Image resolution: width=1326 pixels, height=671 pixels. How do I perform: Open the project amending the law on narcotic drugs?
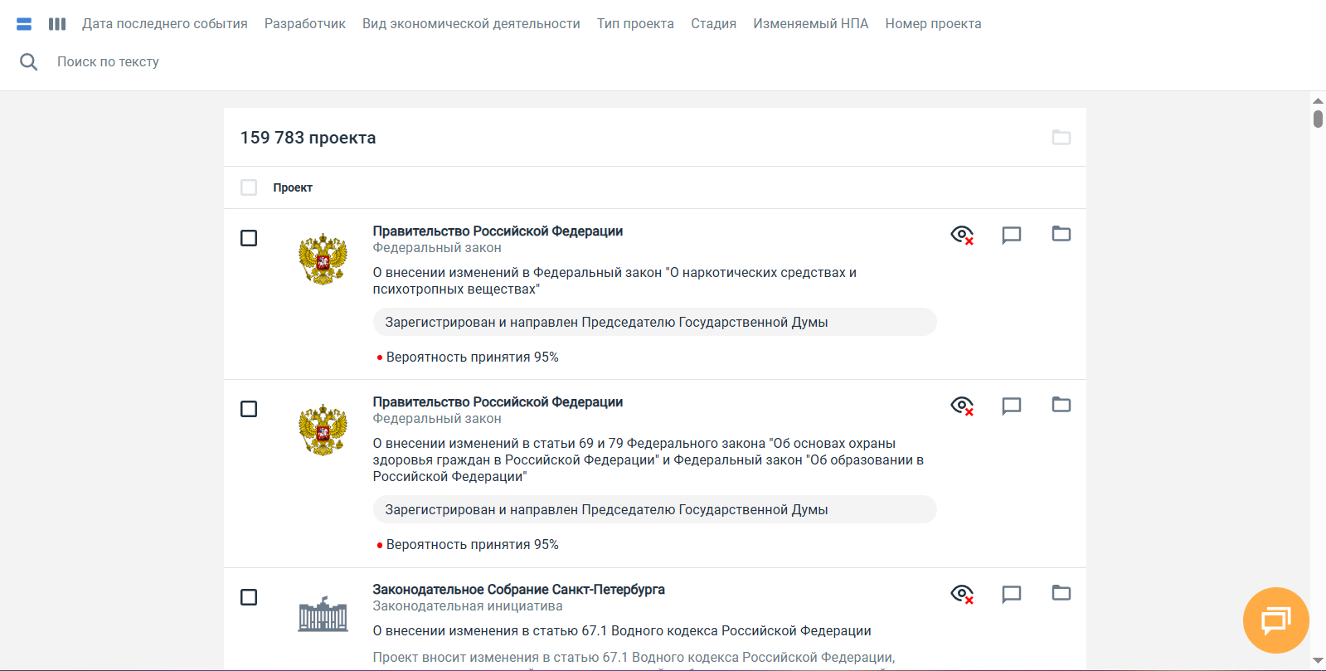point(614,280)
